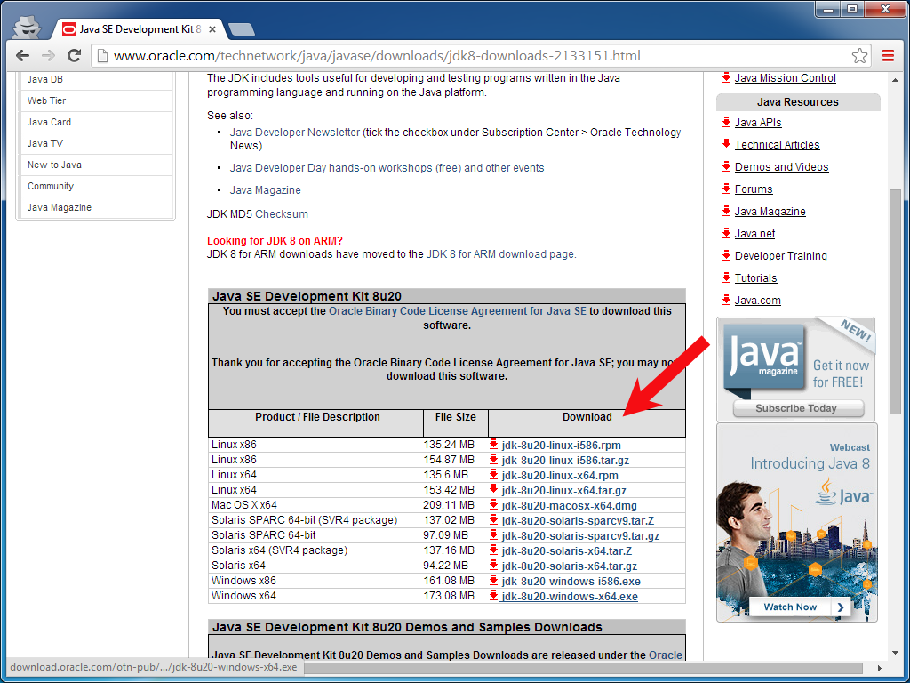Click download arrow icon for jdk-8u20-windows-x64.exe
Viewport: 910px width, 683px height.
(x=493, y=595)
